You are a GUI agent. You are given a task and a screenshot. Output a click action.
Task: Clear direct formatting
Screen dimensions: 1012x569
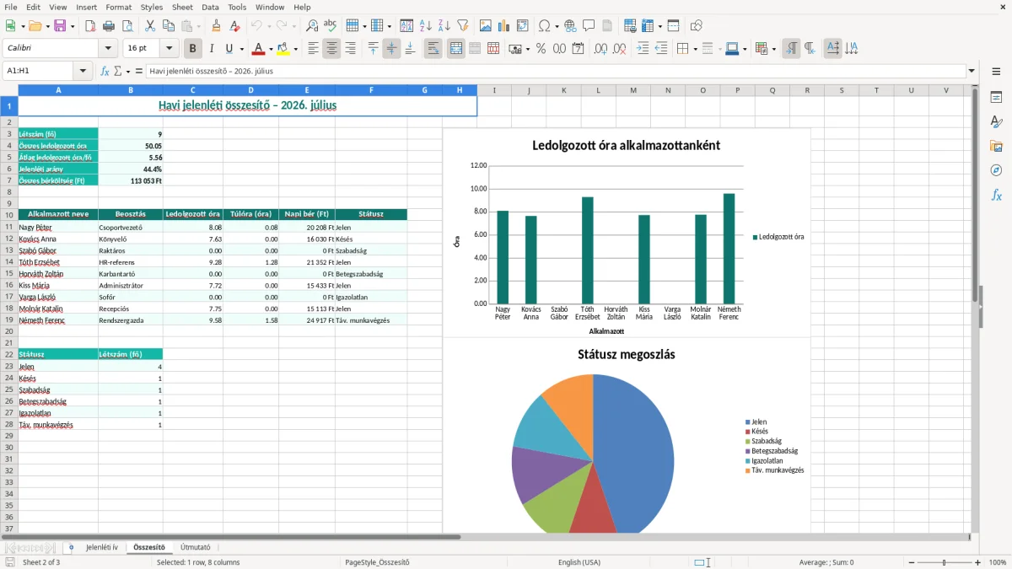point(234,26)
